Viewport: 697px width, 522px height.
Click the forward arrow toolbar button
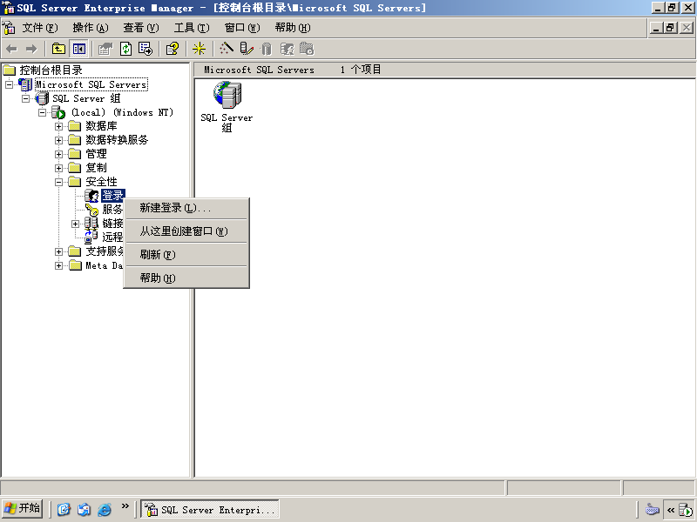(x=31, y=49)
